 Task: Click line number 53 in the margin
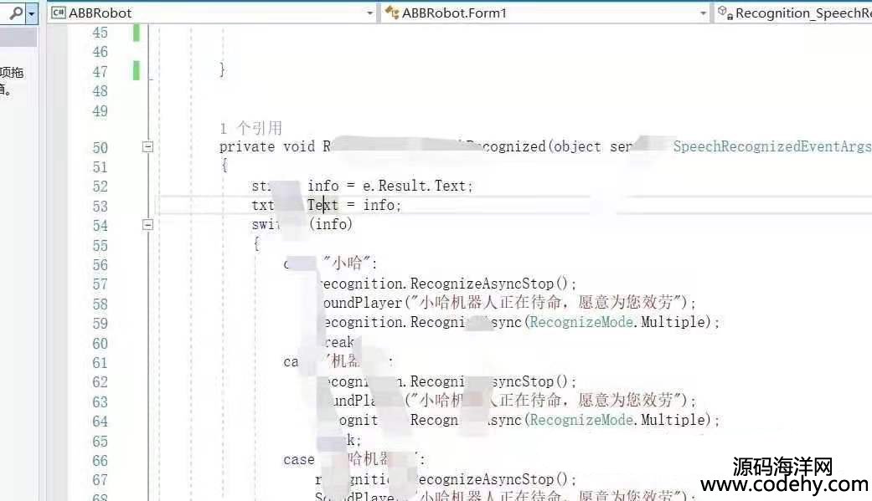click(100, 206)
